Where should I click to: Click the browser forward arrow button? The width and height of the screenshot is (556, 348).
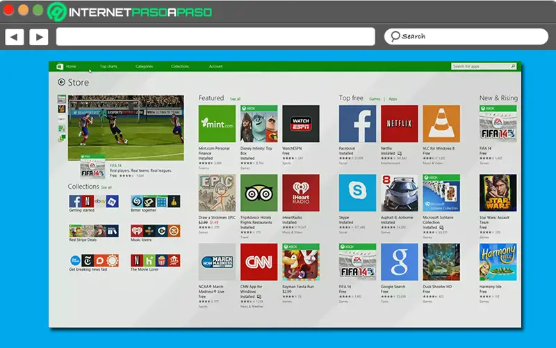click(39, 37)
